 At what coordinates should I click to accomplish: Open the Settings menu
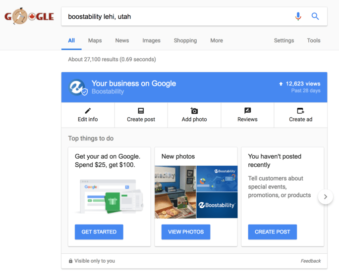coord(284,41)
